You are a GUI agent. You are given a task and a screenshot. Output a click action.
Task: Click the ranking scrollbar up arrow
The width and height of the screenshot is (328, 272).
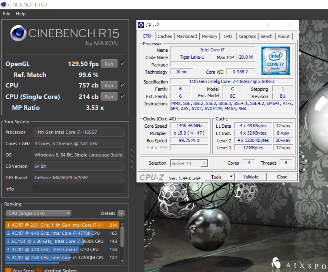(x=122, y=224)
